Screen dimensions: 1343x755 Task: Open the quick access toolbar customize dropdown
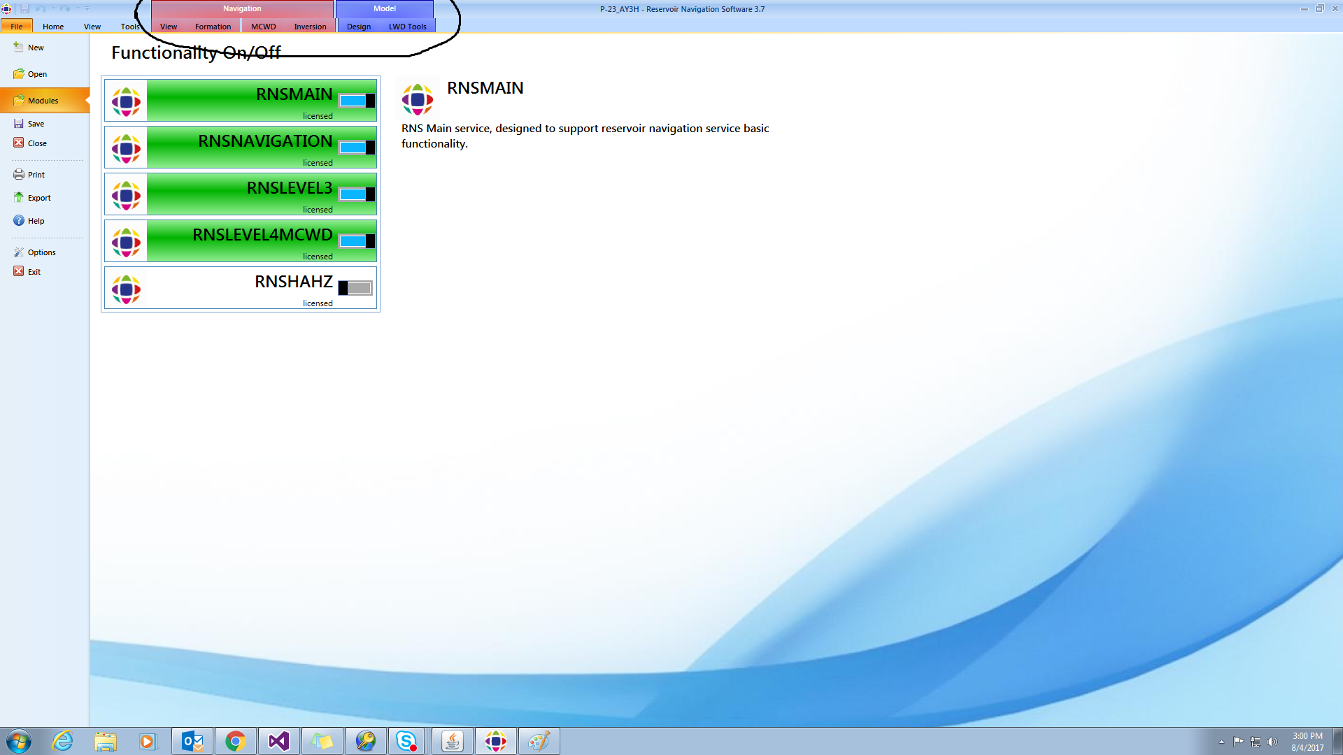click(87, 8)
